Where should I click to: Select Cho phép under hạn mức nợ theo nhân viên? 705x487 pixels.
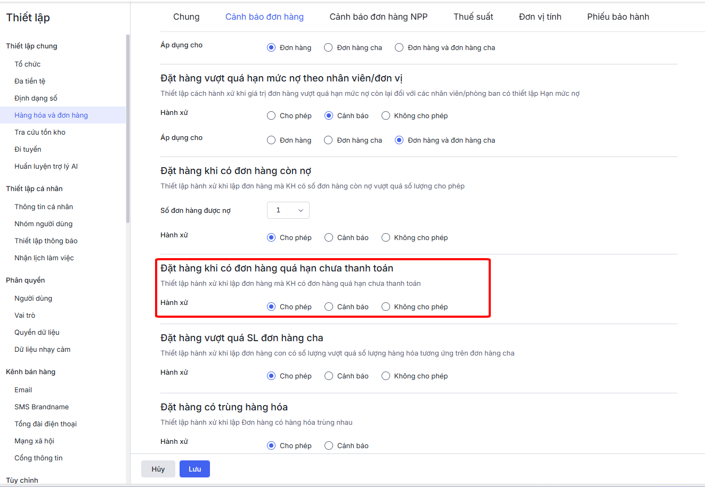coord(271,115)
